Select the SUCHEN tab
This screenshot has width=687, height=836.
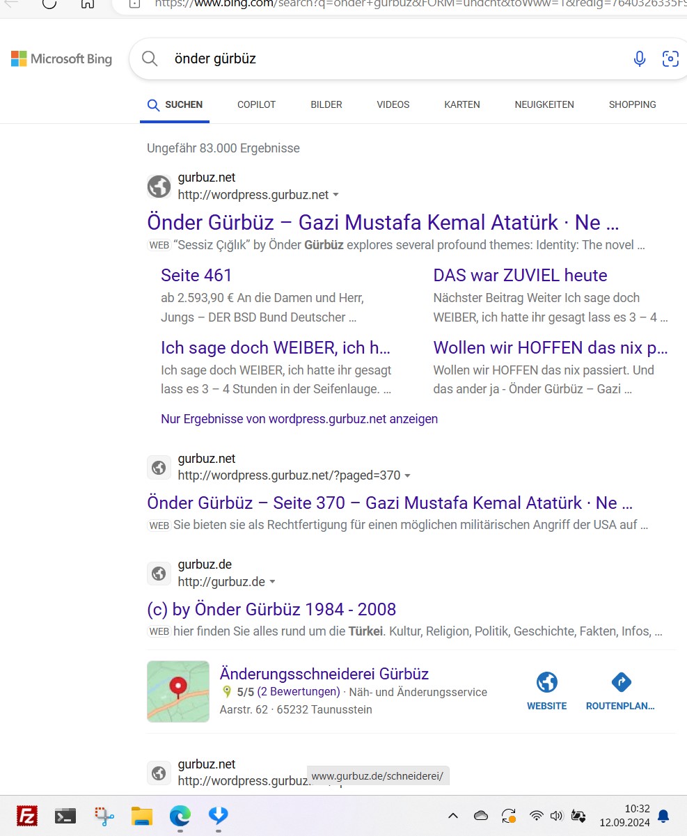click(x=175, y=104)
